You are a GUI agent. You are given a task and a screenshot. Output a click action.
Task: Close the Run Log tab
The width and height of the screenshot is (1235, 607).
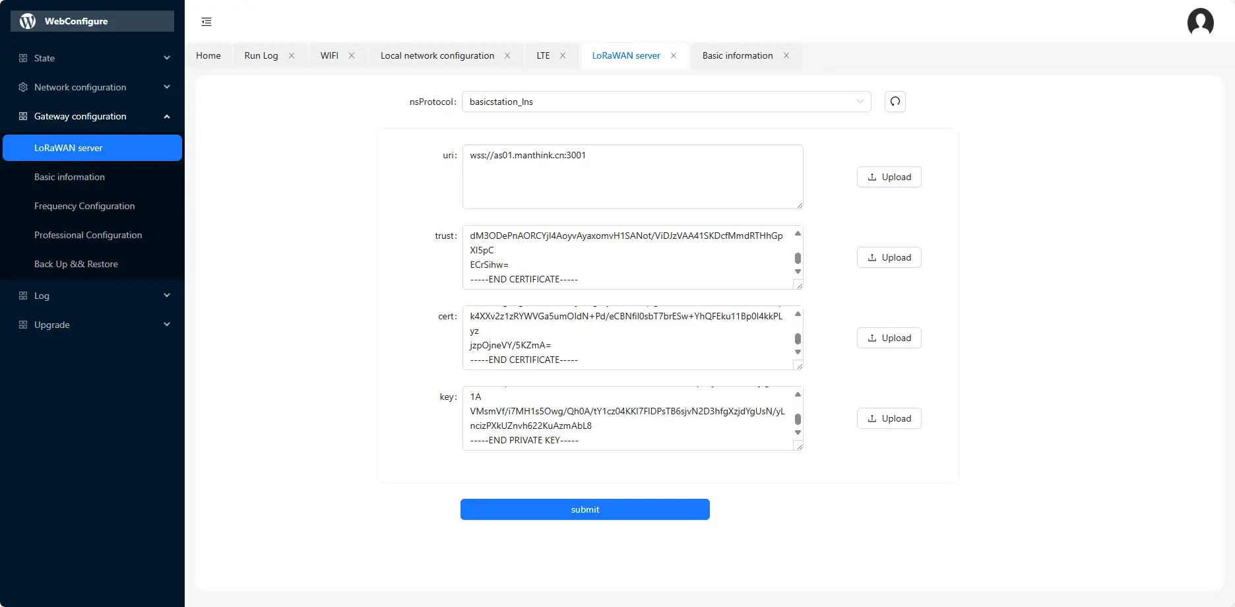(292, 55)
